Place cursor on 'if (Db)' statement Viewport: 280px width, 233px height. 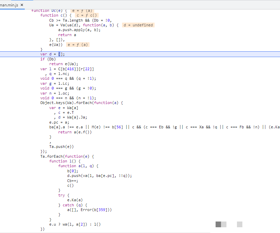pyautogui.click(x=47, y=59)
